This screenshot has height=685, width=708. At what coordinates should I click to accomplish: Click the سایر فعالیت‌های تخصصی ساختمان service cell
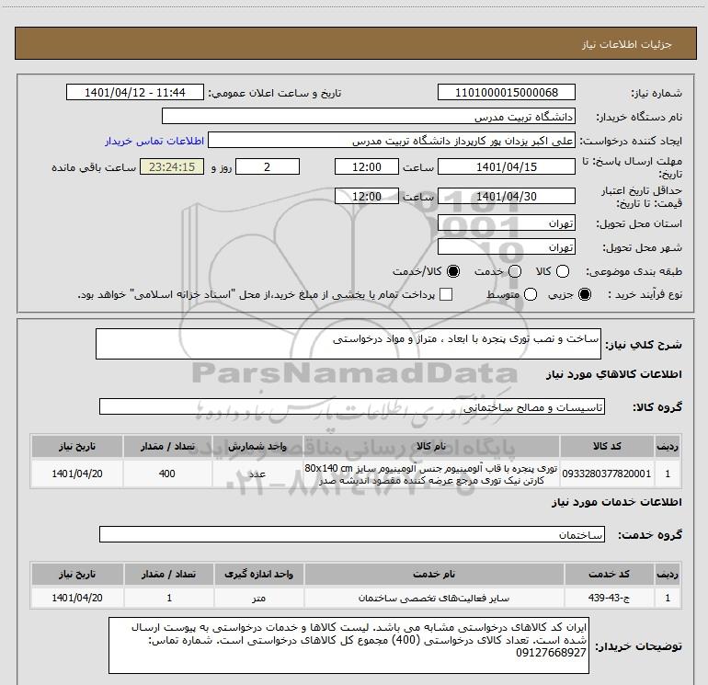(434, 598)
